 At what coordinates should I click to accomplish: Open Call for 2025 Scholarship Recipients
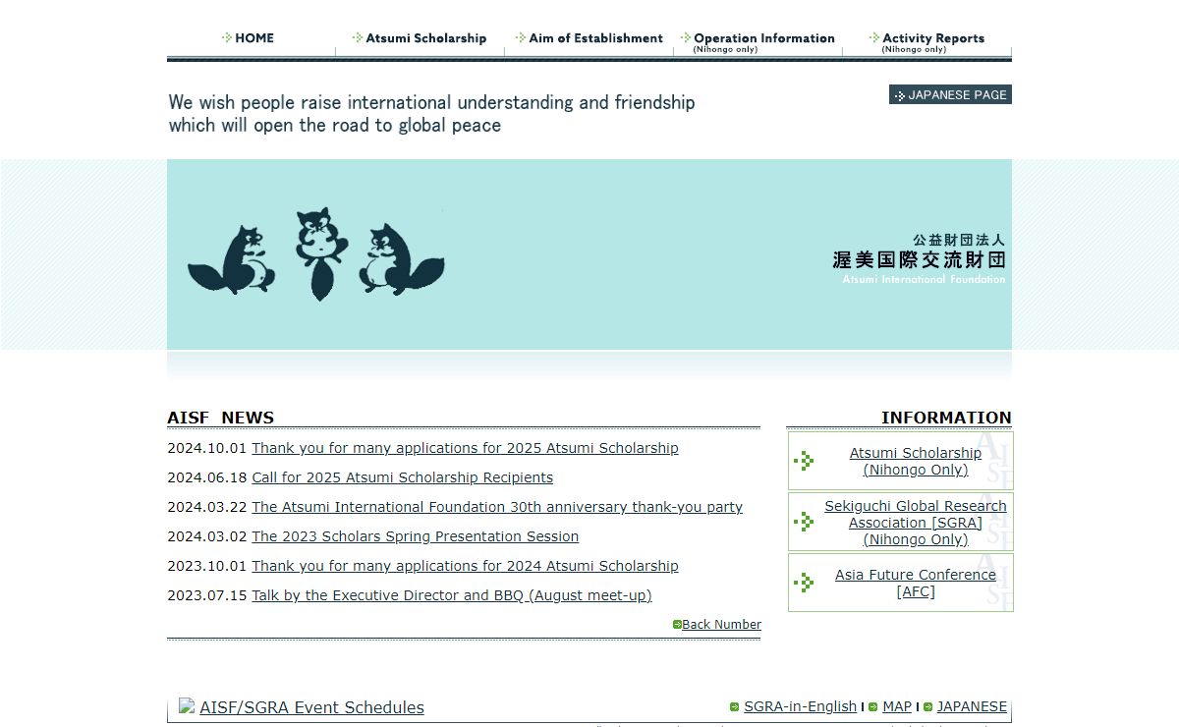pos(402,477)
